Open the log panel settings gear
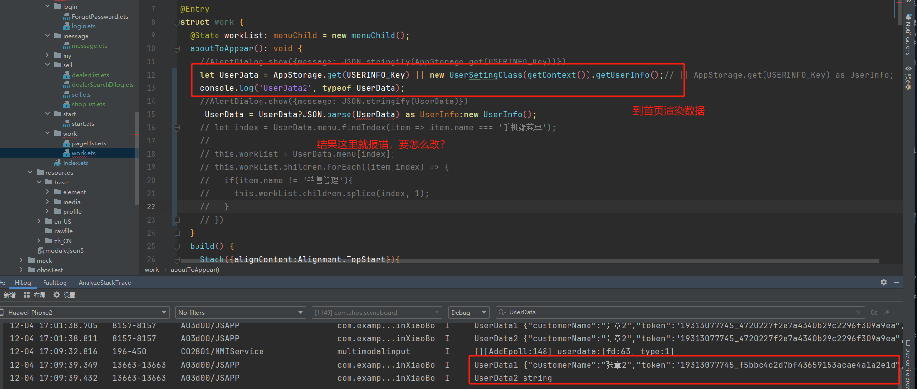This screenshot has height=389, width=917. point(884,282)
